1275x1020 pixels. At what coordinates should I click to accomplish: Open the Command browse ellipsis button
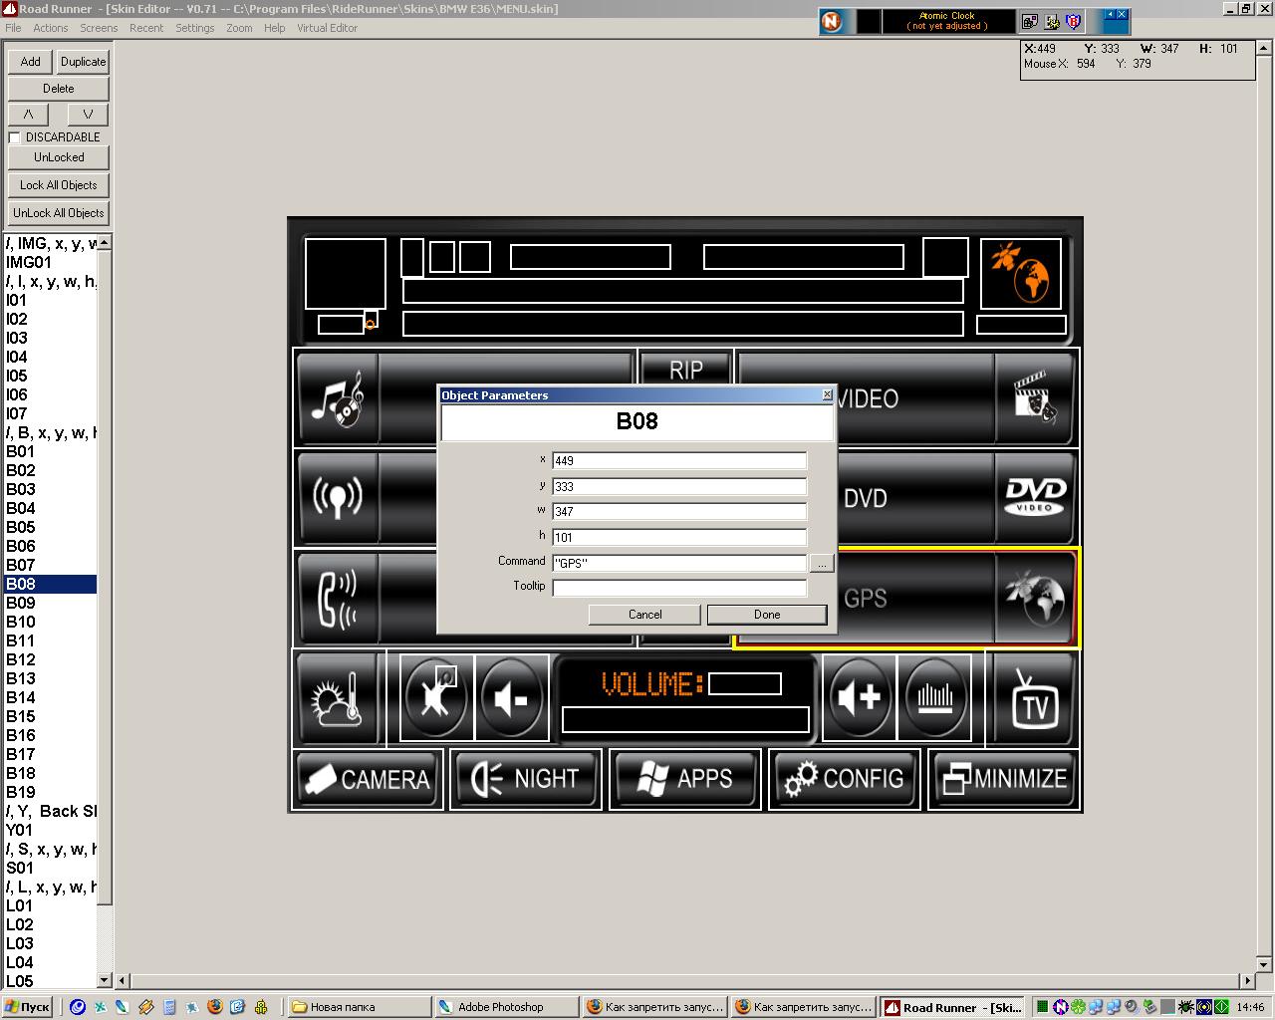coord(821,564)
